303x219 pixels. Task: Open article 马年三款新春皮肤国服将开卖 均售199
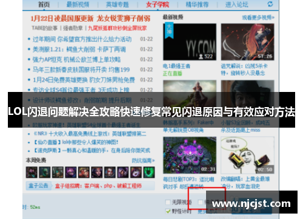coord(81,70)
